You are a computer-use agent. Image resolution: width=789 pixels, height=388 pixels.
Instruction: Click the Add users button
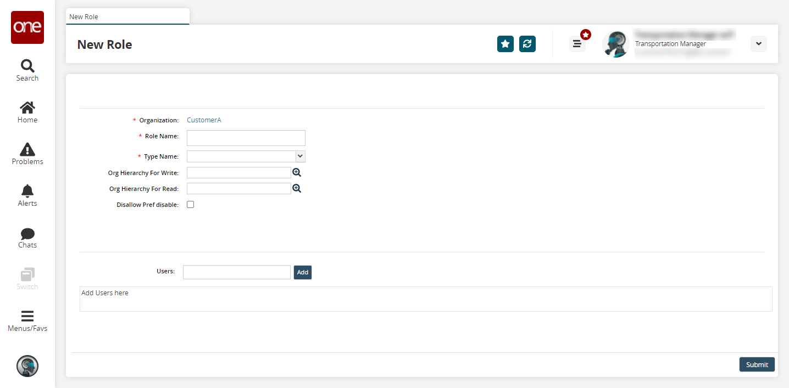(x=303, y=272)
